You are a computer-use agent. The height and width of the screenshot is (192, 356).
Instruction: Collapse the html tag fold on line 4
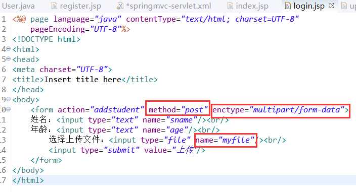coord(9,48)
